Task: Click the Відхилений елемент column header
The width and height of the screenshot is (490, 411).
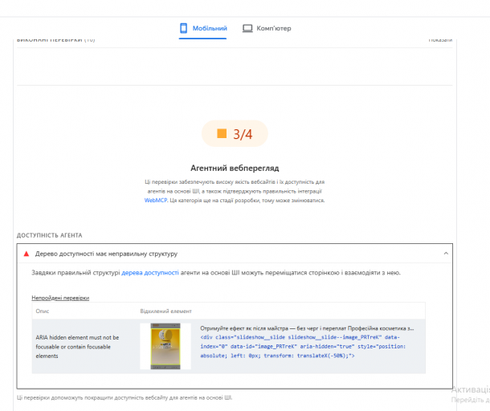Action: pyautogui.click(x=165, y=311)
